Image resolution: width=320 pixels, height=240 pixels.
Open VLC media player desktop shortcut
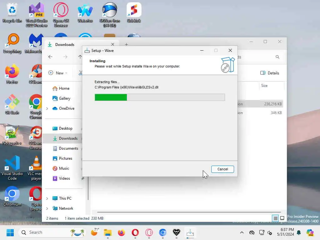point(35,168)
